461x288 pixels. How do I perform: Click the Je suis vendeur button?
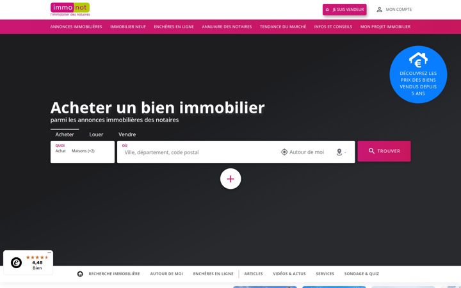point(344,10)
